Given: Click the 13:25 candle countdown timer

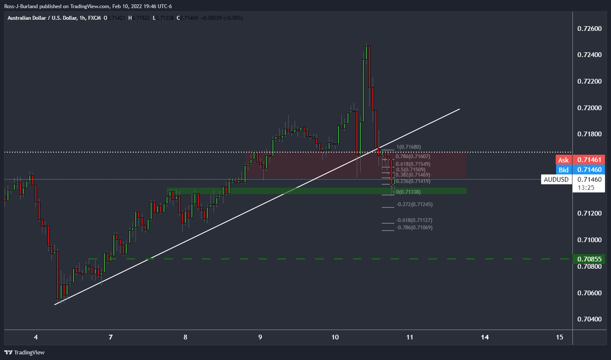Looking at the screenshot, I should coord(586,187).
